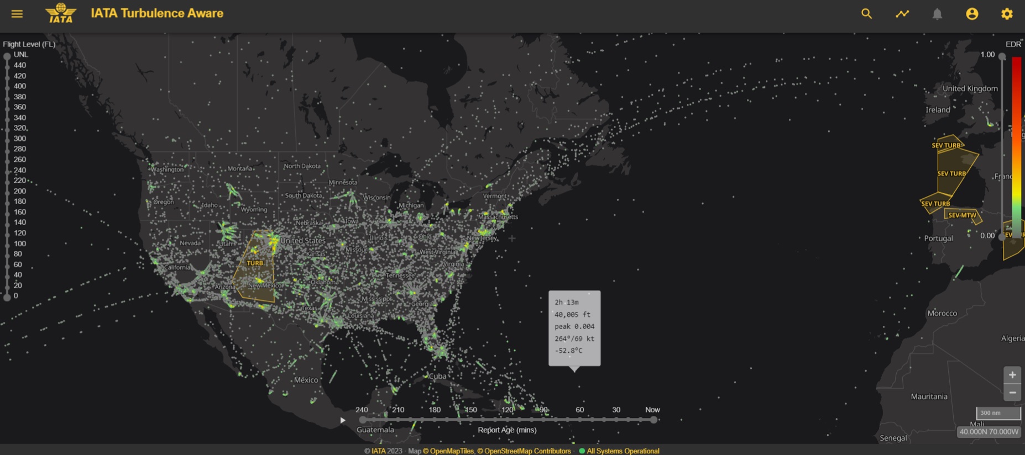Click the United Kingdom map label
1025x455 pixels.
[970, 88]
